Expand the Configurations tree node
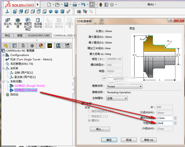This screenshot has width=185, height=147. click(3, 55)
